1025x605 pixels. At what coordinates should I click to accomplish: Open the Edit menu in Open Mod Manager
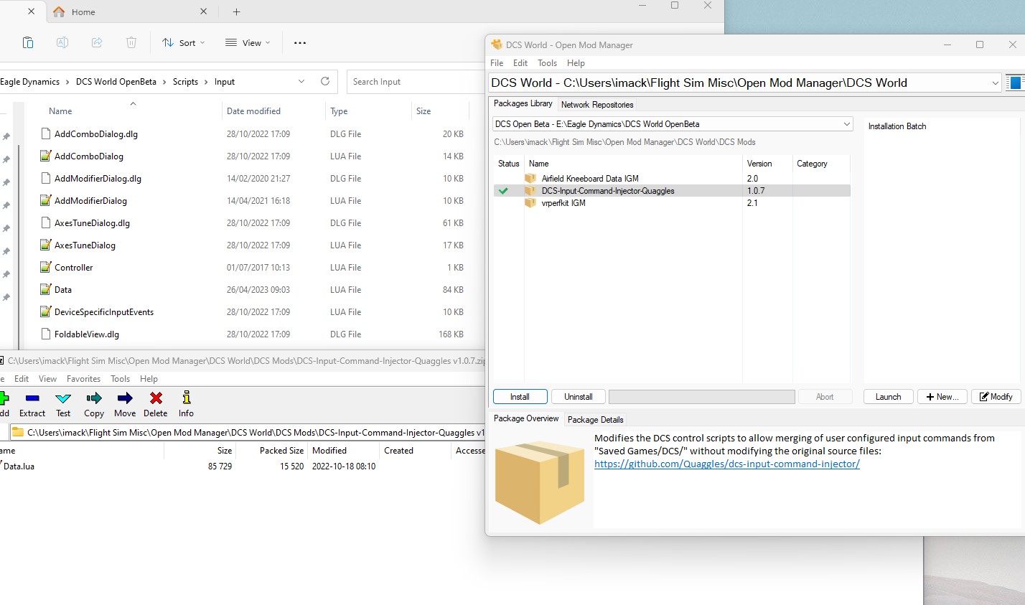tap(520, 63)
